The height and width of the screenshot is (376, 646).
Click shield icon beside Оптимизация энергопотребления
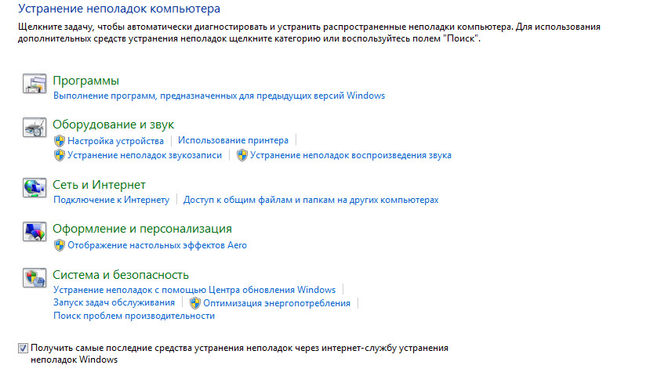[195, 303]
